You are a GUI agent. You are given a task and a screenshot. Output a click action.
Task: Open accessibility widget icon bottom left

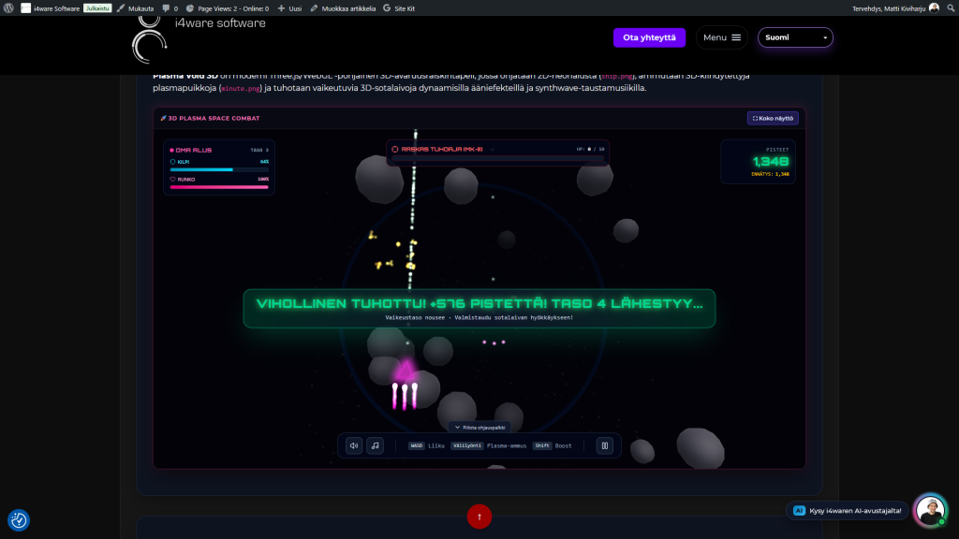(x=19, y=520)
